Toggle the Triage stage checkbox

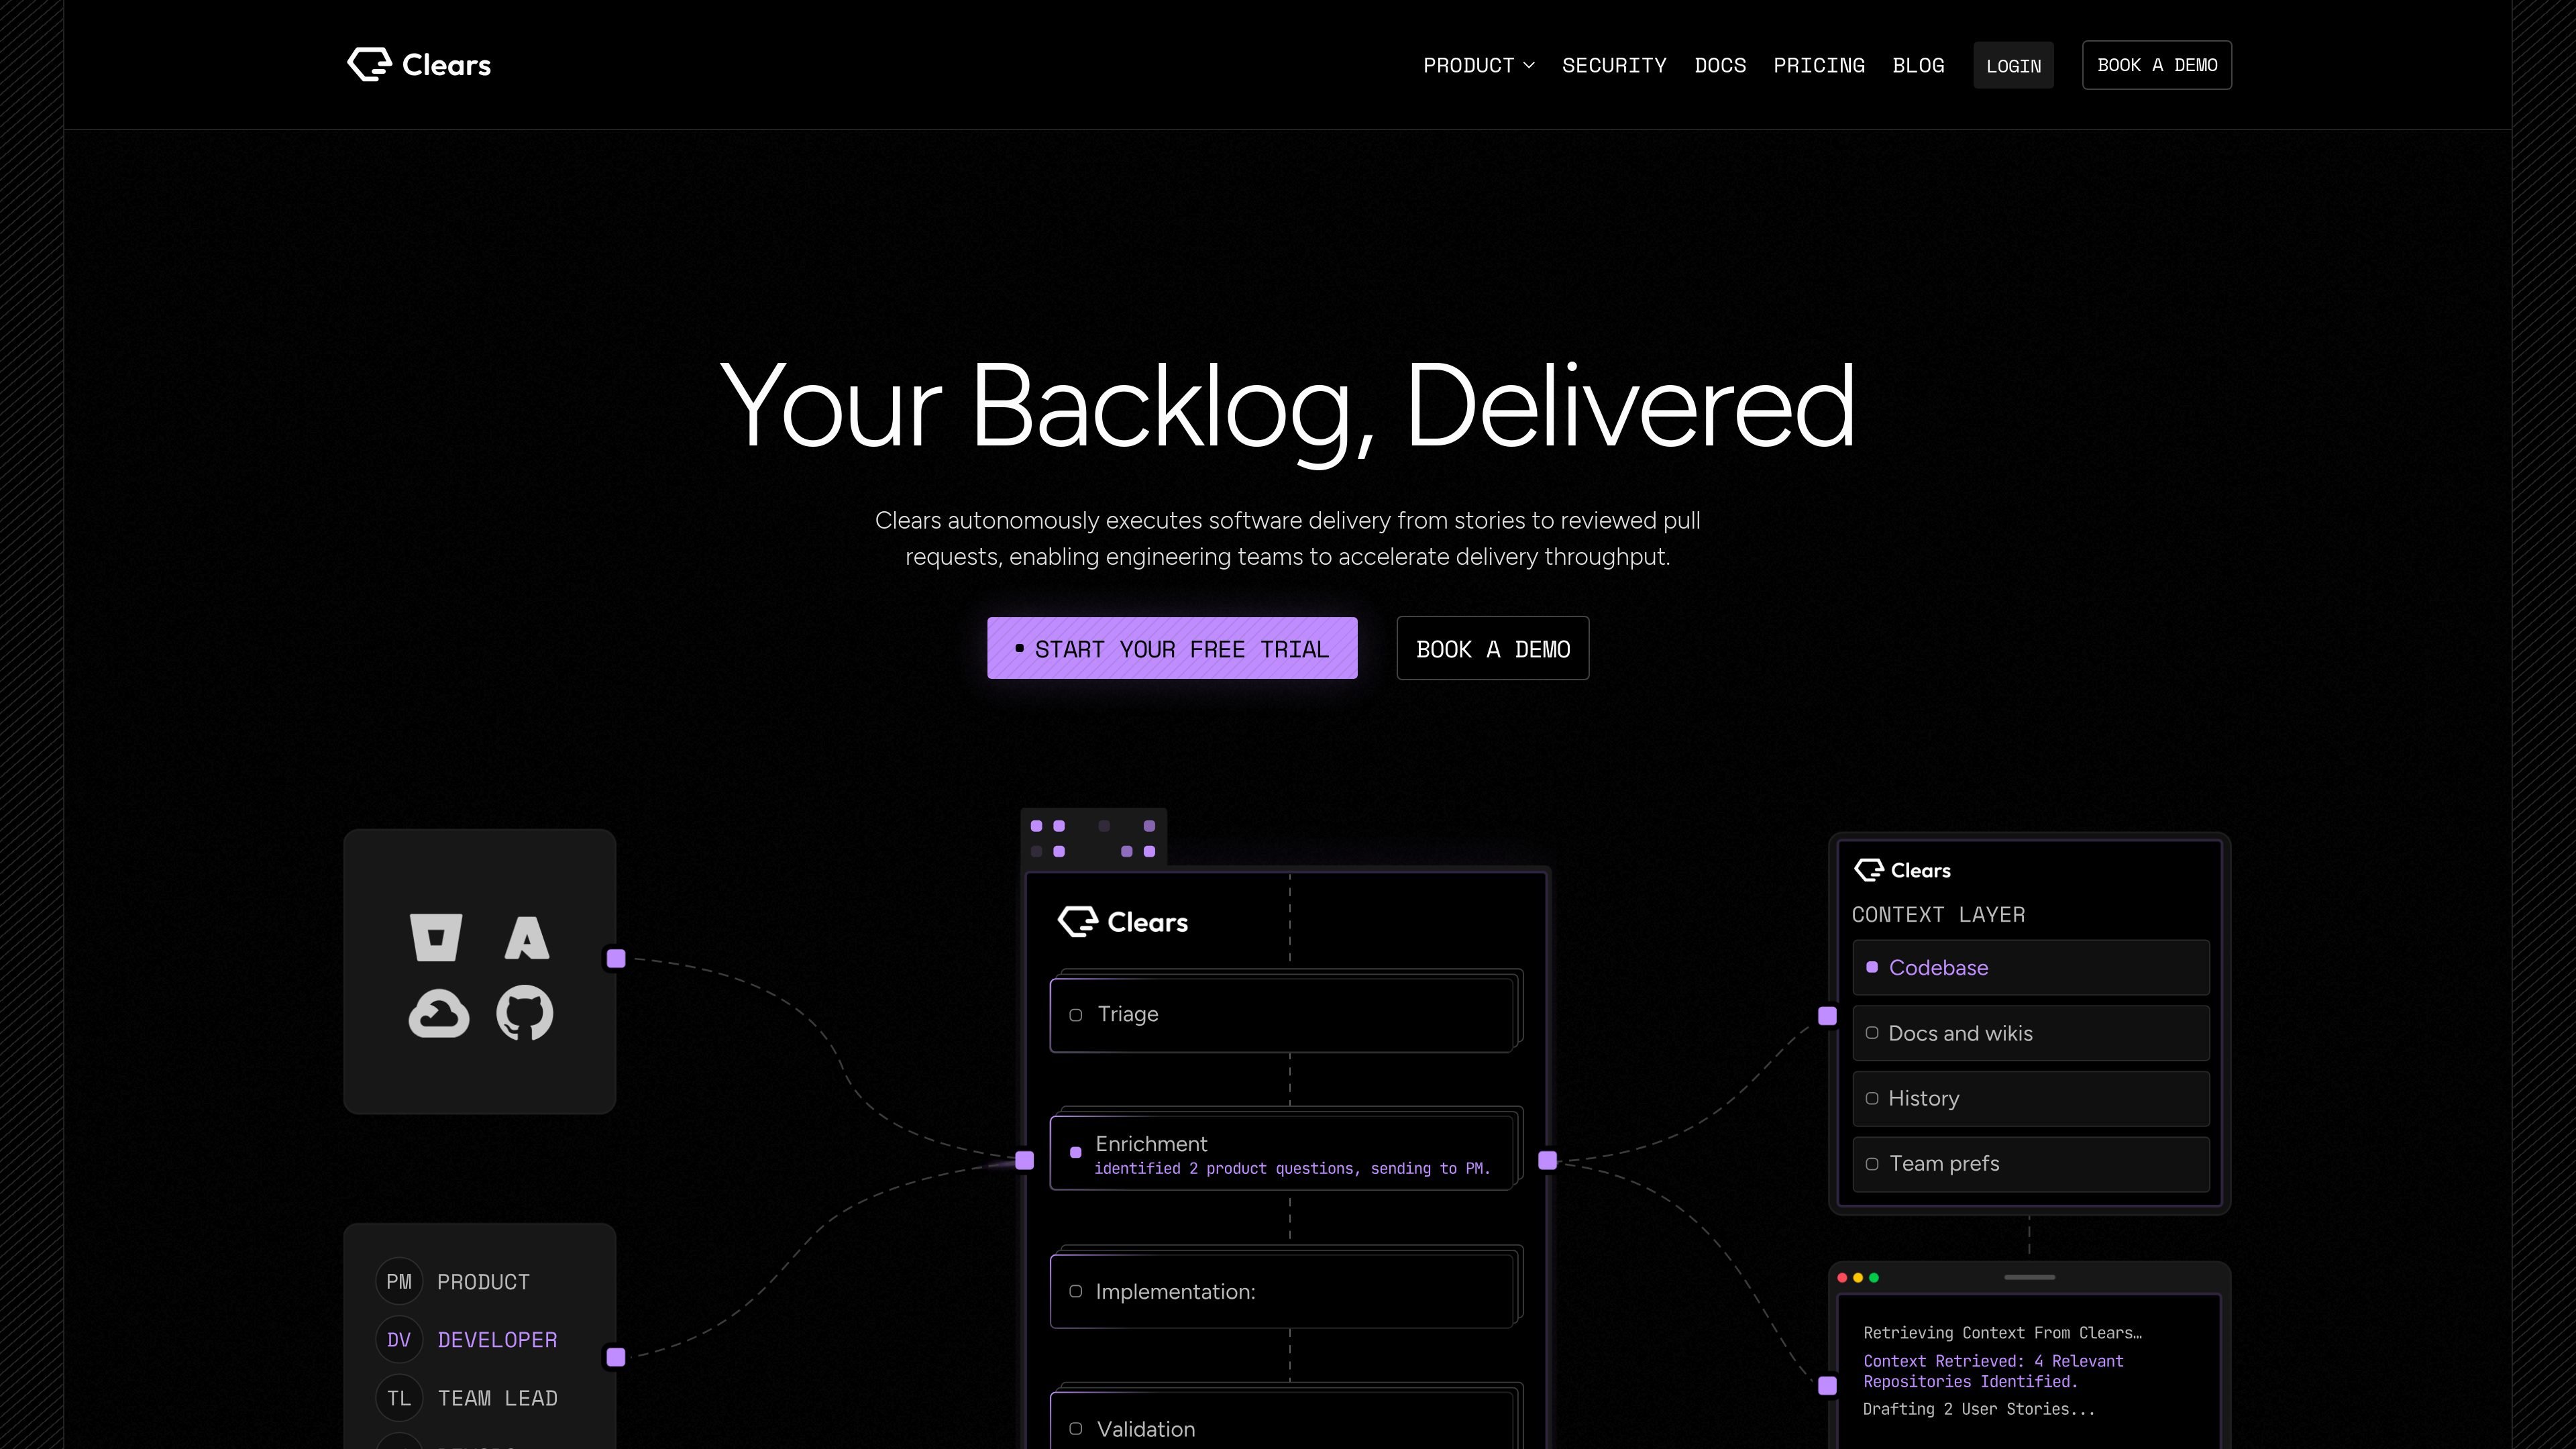1076,1015
